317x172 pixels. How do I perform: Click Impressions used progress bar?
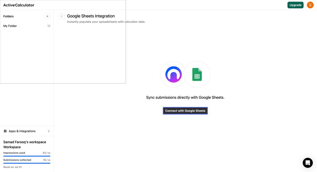pyautogui.click(x=27, y=156)
